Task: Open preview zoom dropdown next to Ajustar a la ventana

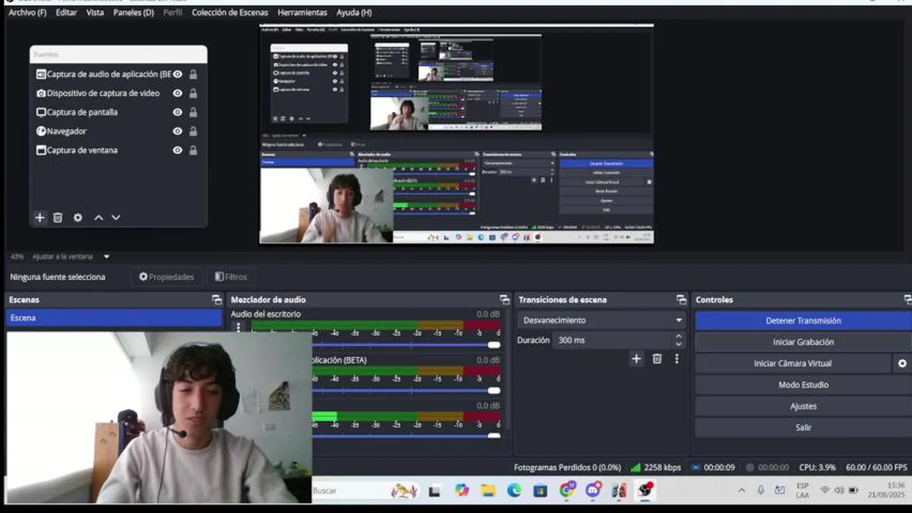Action: (x=107, y=256)
